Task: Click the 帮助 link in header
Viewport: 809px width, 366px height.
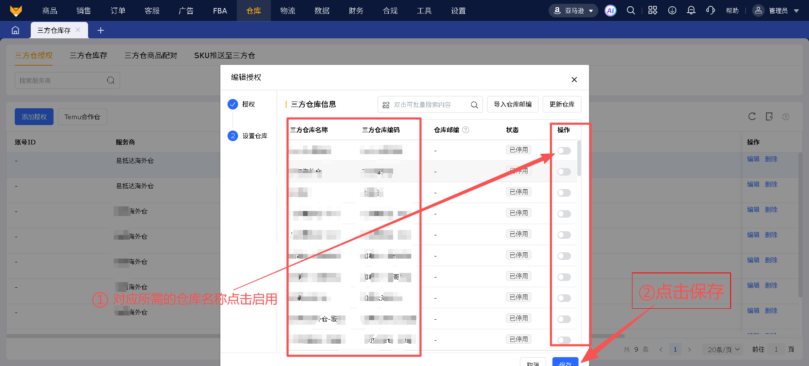Action: pos(732,11)
